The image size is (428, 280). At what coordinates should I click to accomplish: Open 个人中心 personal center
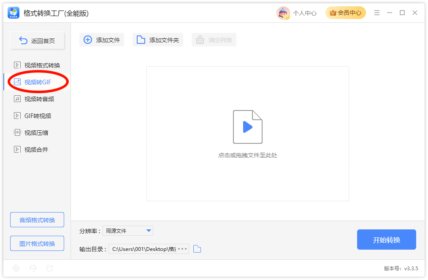click(x=305, y=13)
